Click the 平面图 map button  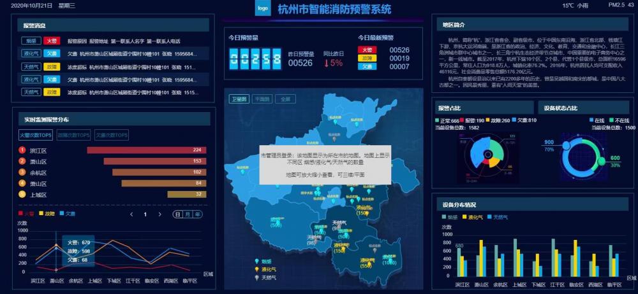click(x=262, y=99)
